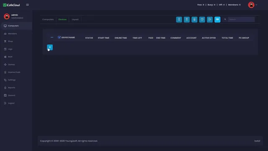The width and height of the screenshot is (268, 151).
Task: Add a new device with plus button
Action: [x=50, y=47]
